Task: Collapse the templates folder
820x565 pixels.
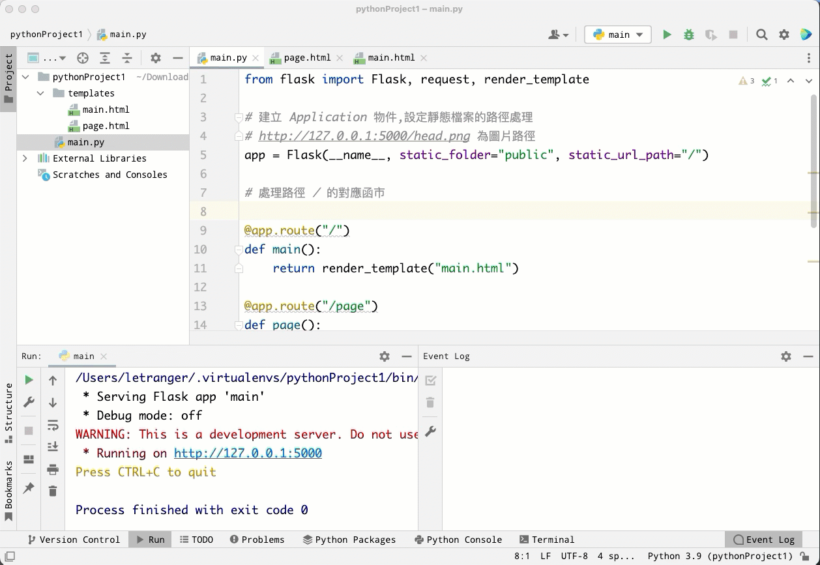Action: [x=40, y=93]
